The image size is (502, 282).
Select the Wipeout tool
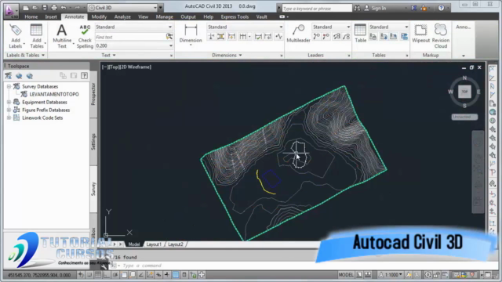point(420,34)
